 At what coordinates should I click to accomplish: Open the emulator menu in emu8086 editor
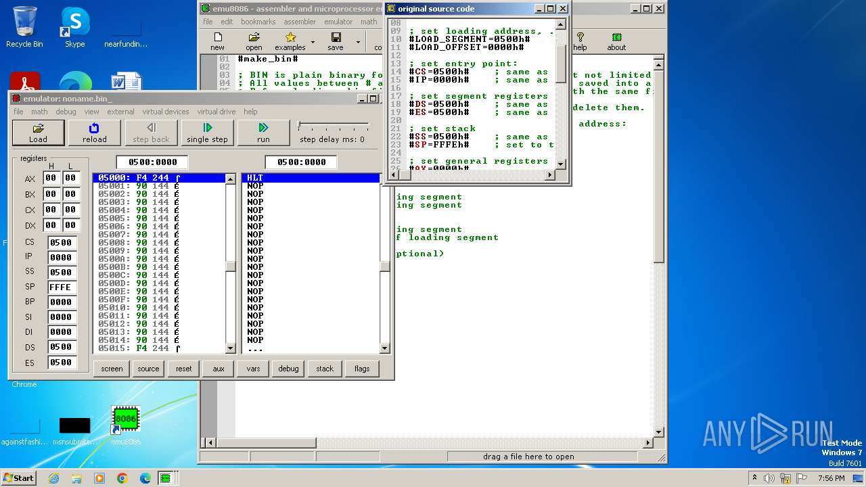tap(338, 22)
